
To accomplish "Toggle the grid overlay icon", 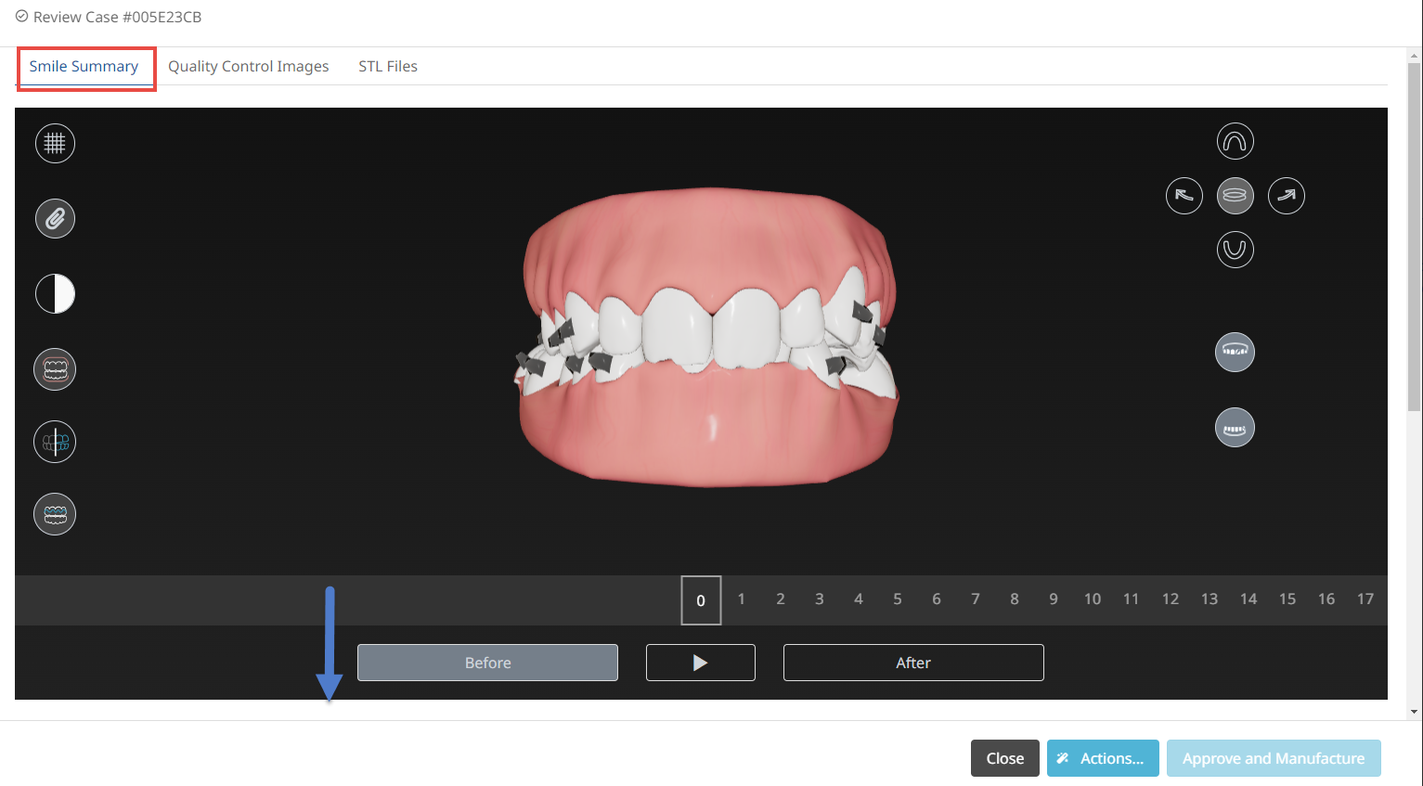I will point(55,143).
